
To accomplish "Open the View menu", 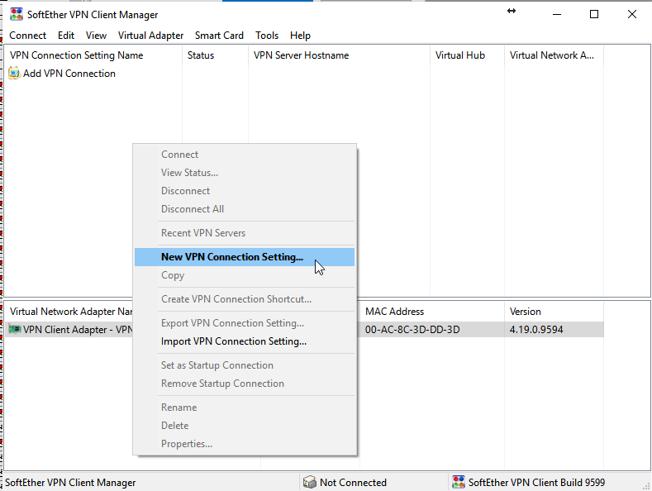I will click(96, 36).
